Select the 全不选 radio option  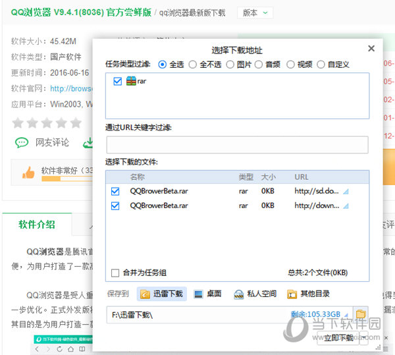[193, 65]
